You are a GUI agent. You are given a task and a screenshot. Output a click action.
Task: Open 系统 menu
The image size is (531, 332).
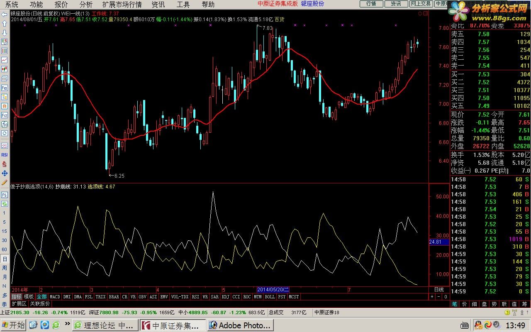[x=12, y=5]
